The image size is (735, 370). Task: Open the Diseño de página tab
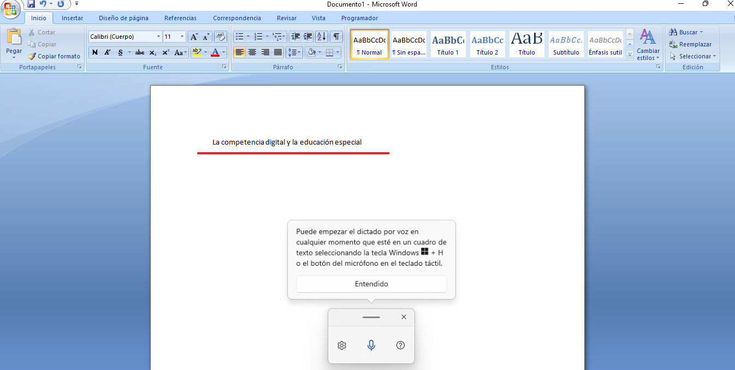(123, 18)
